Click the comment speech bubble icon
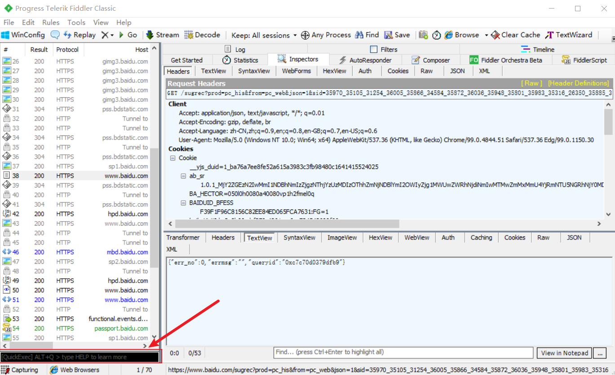The image size is (615, 375). [x=55, y=35]
